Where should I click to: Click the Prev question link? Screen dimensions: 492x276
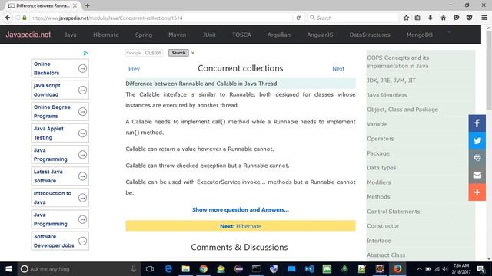coord(134,69)
